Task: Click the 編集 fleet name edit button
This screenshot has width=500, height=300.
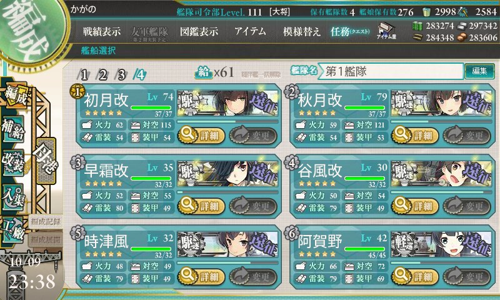Action: (x=479, y=71)
